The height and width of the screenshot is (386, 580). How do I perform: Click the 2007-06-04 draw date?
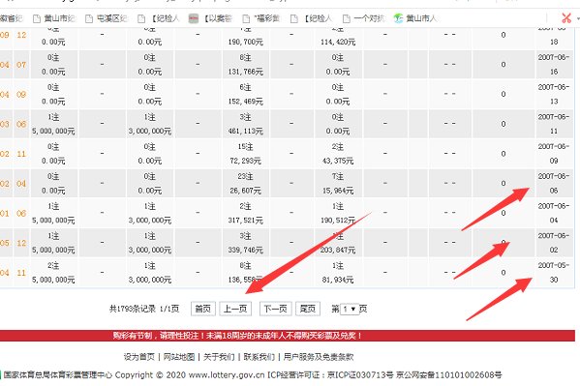553,213
